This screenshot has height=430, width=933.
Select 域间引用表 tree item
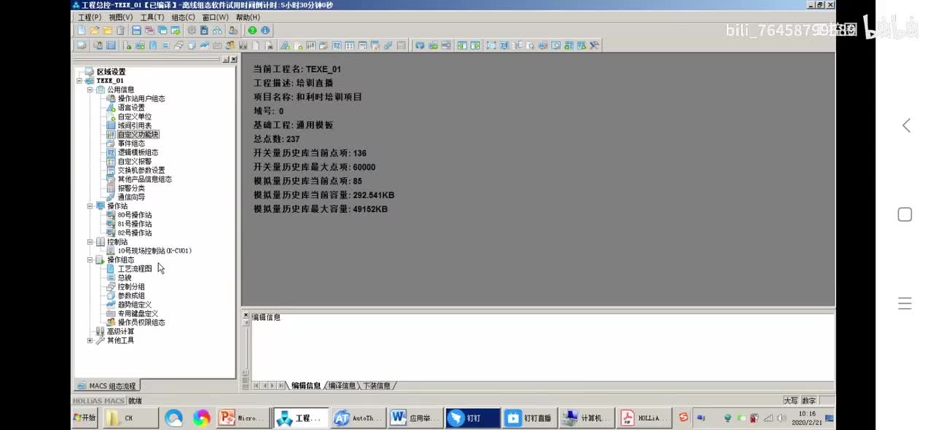[135, 125]
